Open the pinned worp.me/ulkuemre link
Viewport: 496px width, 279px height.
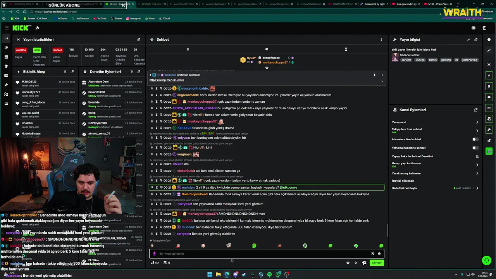click(167, 80)
